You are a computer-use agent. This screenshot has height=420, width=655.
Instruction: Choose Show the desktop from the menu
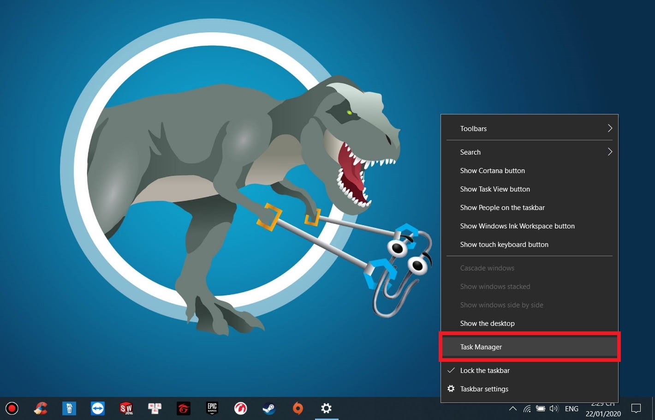pyautogui.click(x=530, y=324)
